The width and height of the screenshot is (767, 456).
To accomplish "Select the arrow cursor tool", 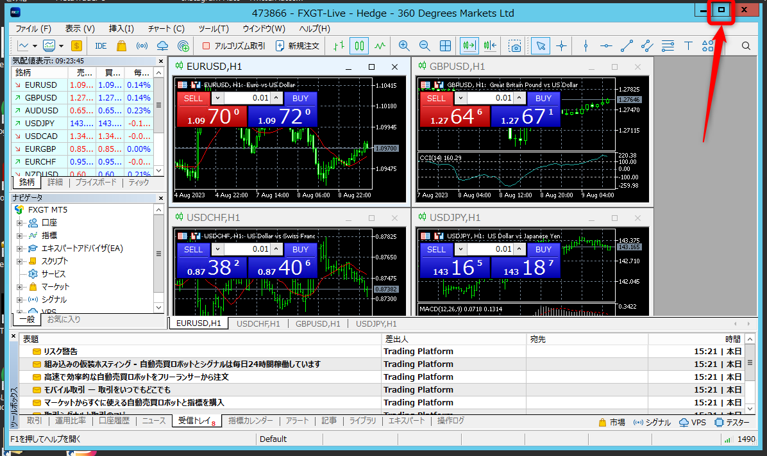I will coord(541,46).
